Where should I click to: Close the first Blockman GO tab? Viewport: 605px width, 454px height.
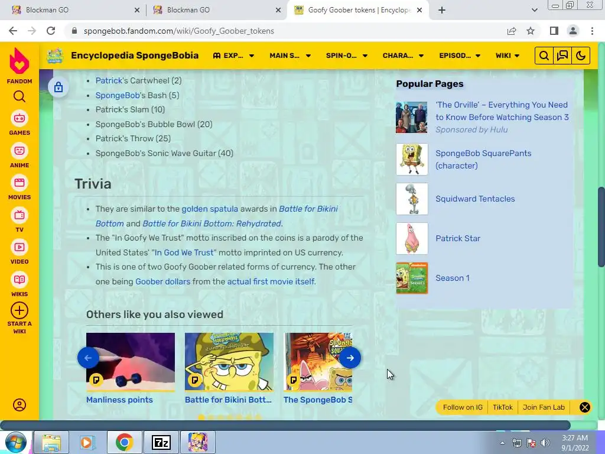pyautogui.click(x=137, y=10)
